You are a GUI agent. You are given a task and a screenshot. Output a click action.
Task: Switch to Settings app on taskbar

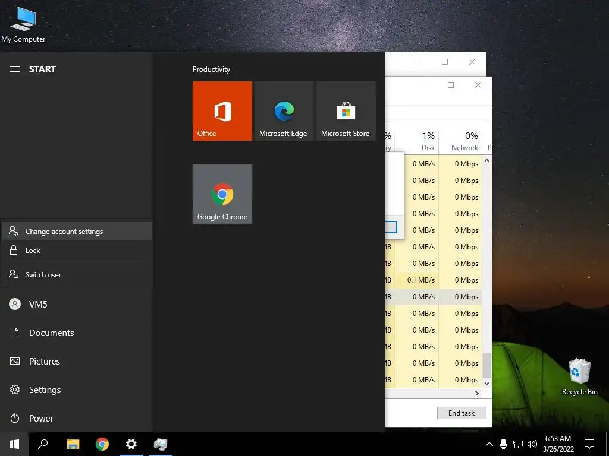click(x=131, y=444)
